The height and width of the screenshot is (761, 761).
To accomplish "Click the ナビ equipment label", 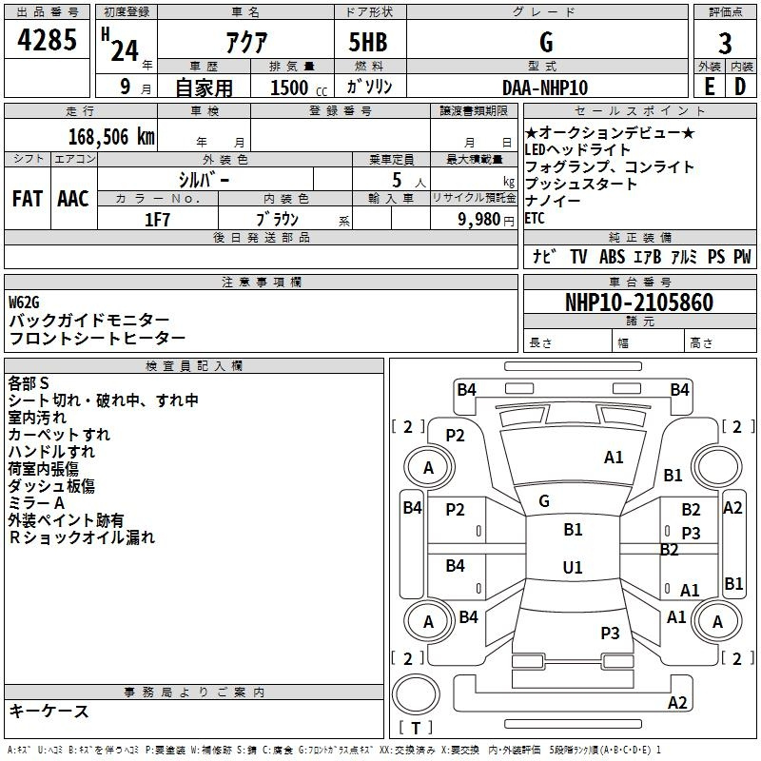I will coord(543,256).
